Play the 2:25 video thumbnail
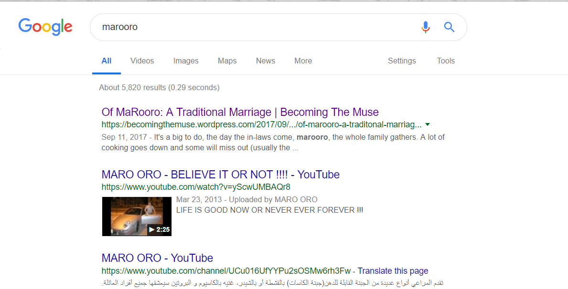The width and height of the screenshot is (568, 289). [137, 217]
